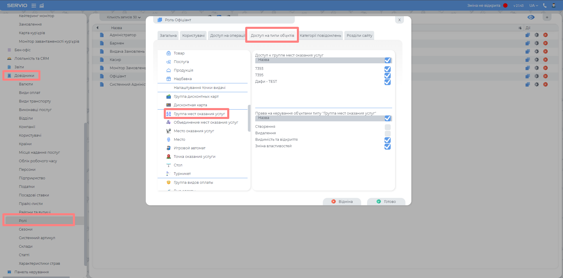563x278 pixels.
Task: Click the plus add button above table
Action: pyautogui.click(x=547, y=17)
